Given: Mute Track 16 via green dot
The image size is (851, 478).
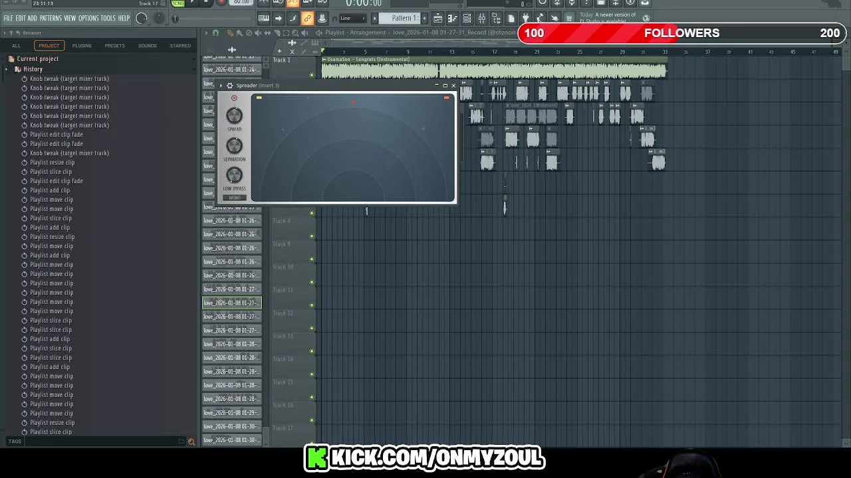Looking at the screenshot, I should 312,420.
